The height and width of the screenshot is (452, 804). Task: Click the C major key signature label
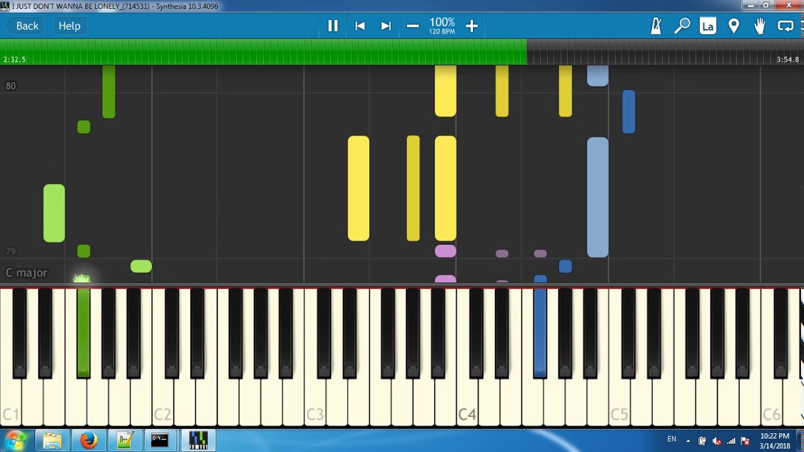[x=26, y=272]
